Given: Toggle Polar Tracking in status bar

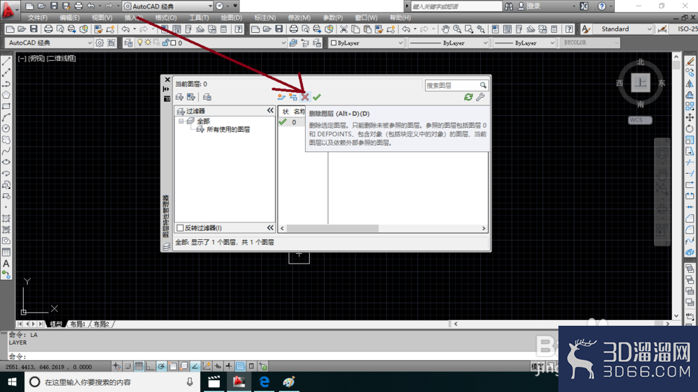Looking at the screenshot, I should coord(161,366).
